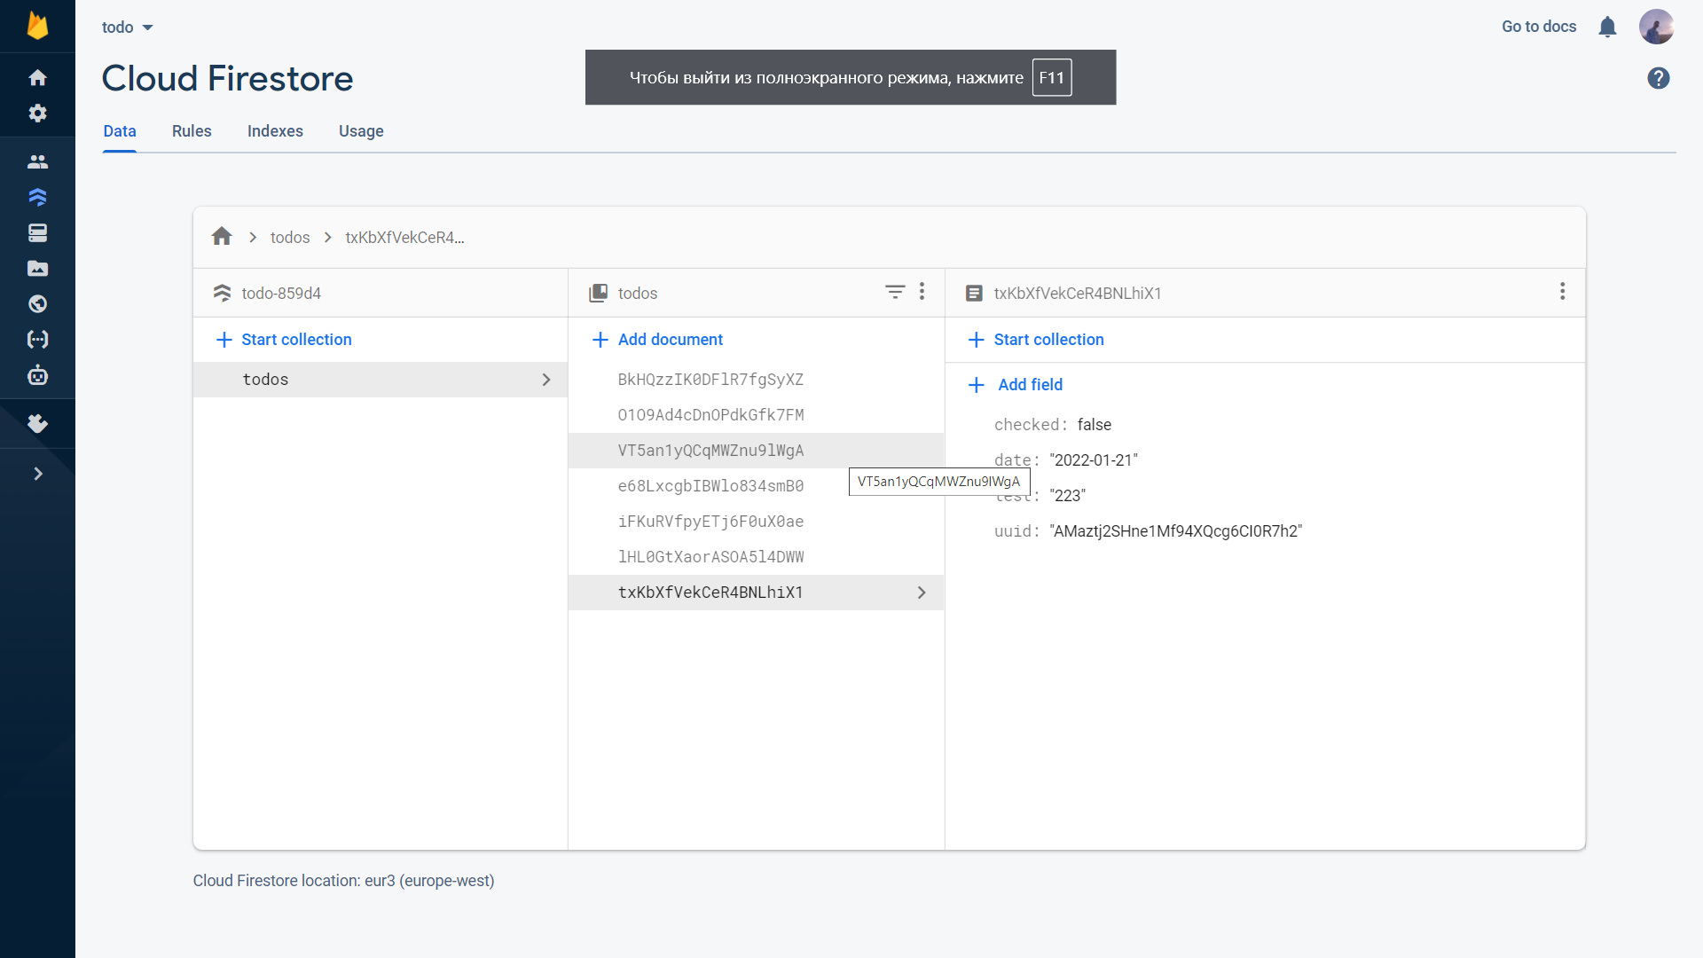Switch to the Rules tab
1703x958 pixels.
coord(191,130)
